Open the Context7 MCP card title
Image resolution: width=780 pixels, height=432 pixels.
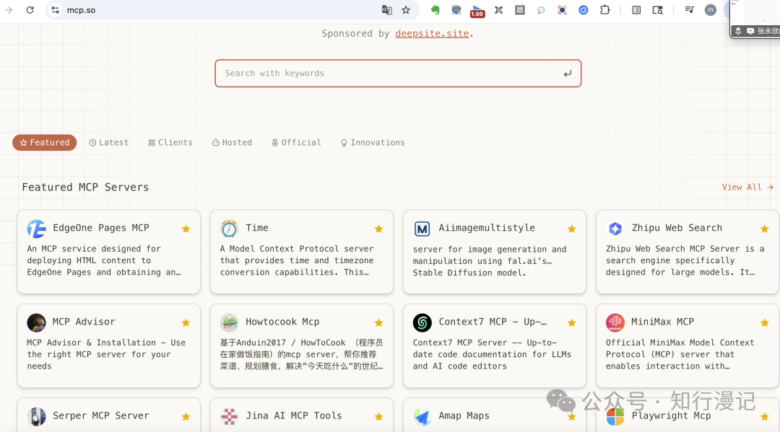492,322
